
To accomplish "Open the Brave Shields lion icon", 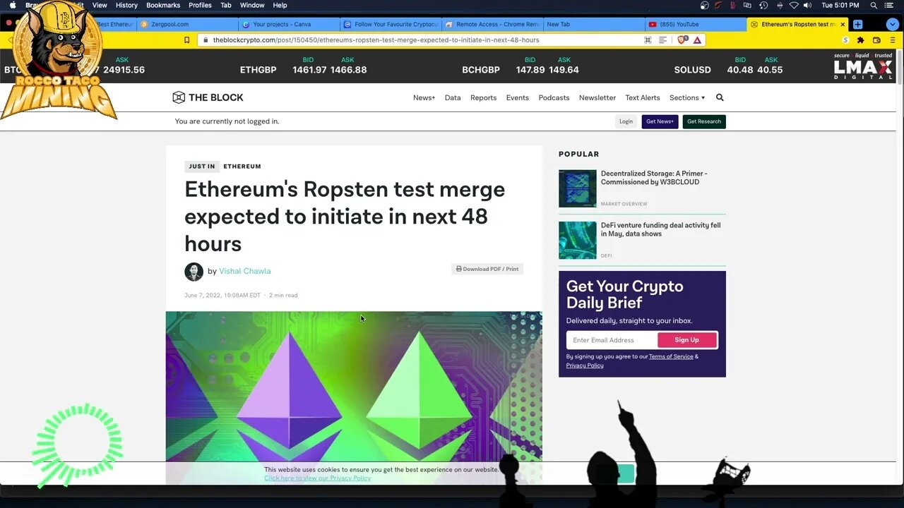I will click(x=682, y=40).
